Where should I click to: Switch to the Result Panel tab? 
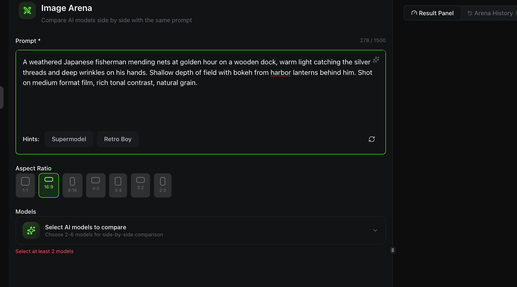pyautogui.click(x=432, y=13)
